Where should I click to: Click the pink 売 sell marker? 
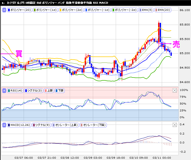point(176,44)
